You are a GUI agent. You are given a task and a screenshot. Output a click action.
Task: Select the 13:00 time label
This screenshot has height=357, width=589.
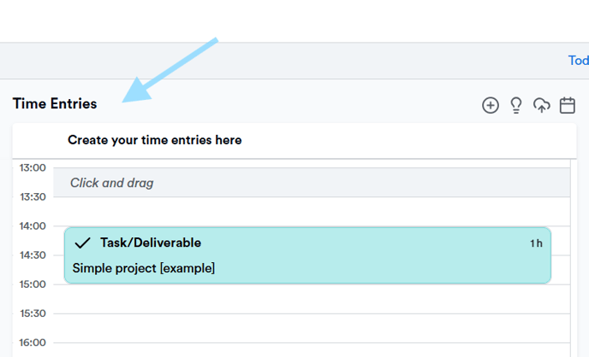click(33, 167)
